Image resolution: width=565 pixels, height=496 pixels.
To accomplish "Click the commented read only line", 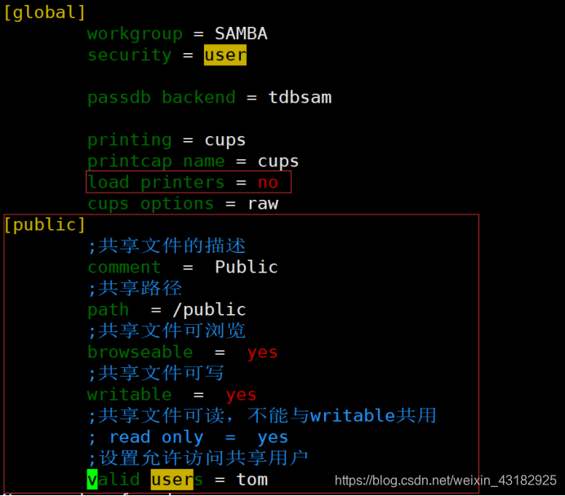I will (x=188, y=437).
